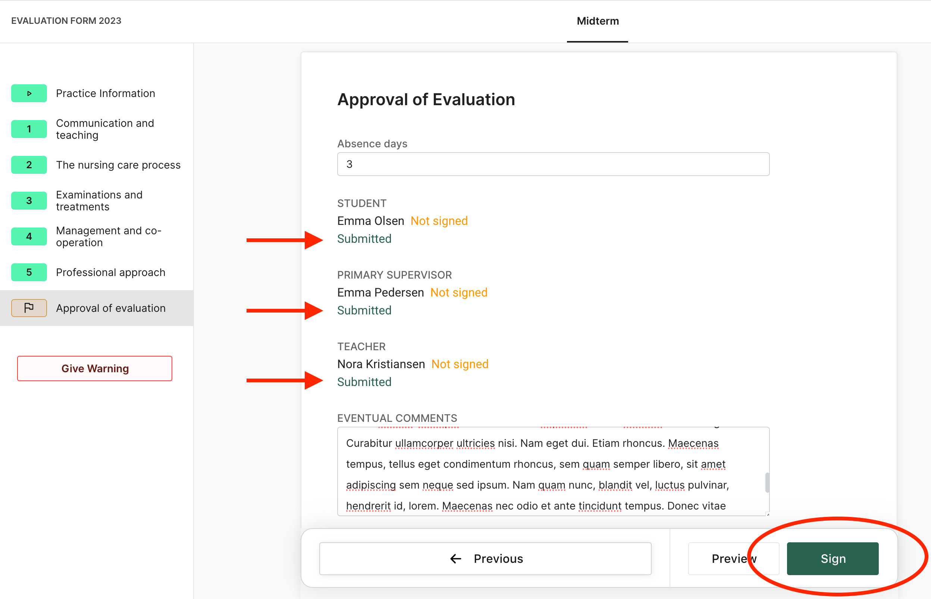Open Professional approach in the sidebar
The height and width of the screenshot is (599, 931).
pos(110,272)
